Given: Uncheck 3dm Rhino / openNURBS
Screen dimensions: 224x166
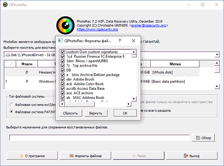Looking at the screenshot, I should pos(63,61).
